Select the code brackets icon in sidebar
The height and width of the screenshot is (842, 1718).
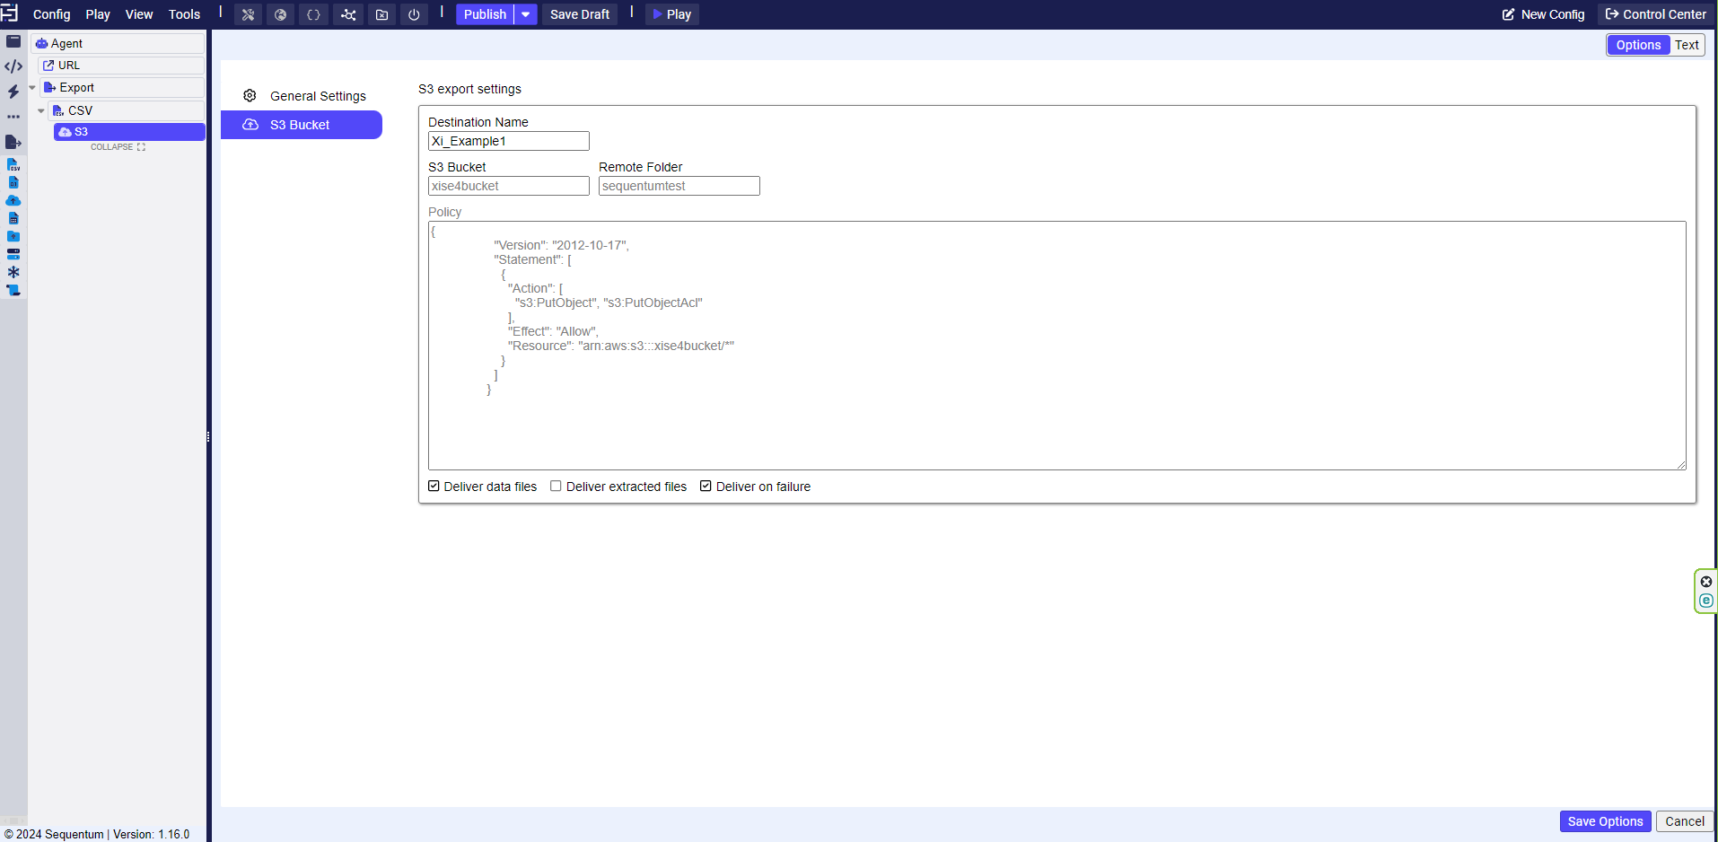click(x=13, y=66)
